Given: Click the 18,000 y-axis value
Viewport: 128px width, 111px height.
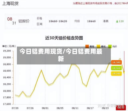Looking at the screenshot, I should (7, 91).
